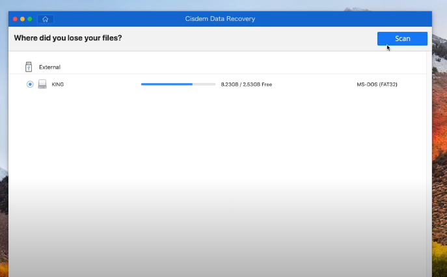Image resolution: width=447 pixels, height=277 pixels.
Task: Click the External section label
Action: tap(49, 67)
